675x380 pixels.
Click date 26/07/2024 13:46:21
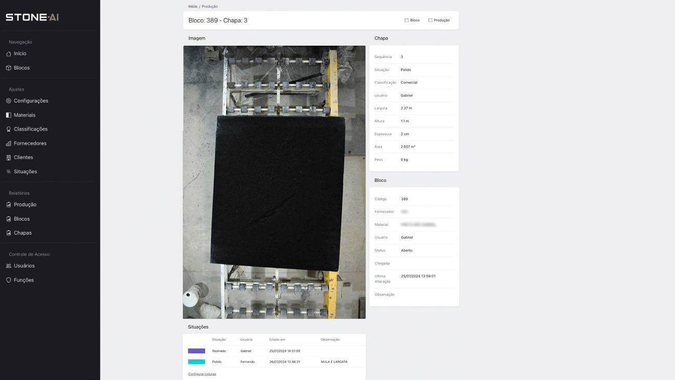[285, 362]
